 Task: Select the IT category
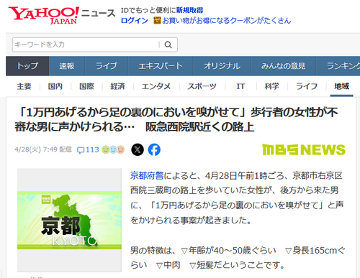coord(240,86)
